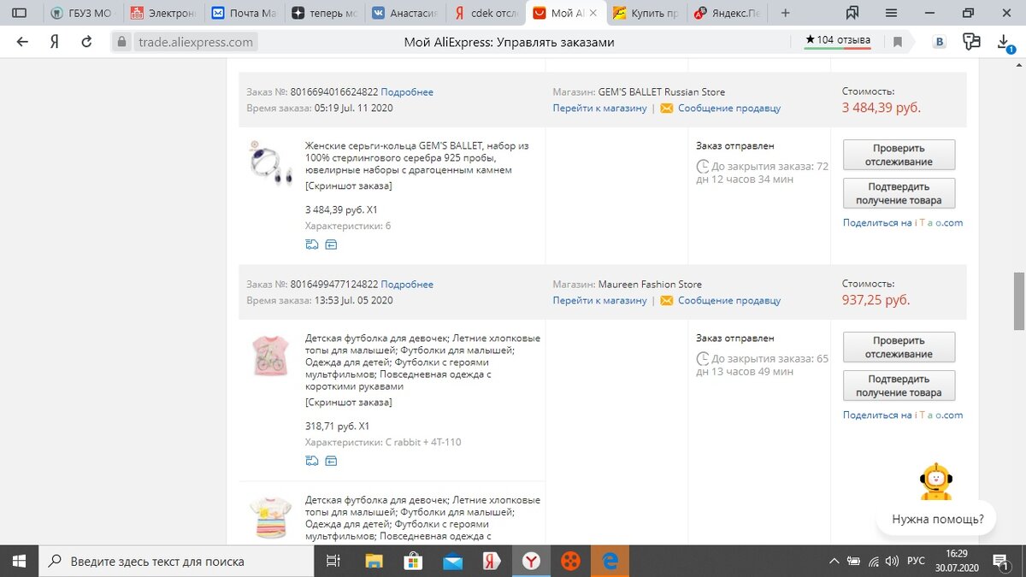
Task: Open the earrings product title link
Action: click(417, 158)
